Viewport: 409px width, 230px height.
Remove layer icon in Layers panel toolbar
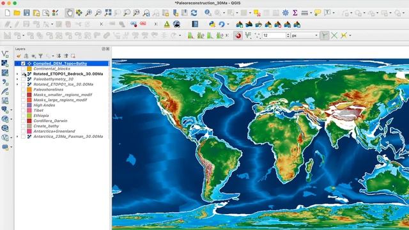(x=73, y=56)
